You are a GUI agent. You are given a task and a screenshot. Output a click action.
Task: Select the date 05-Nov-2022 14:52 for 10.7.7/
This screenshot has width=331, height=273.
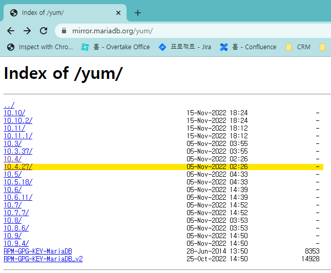217,213
